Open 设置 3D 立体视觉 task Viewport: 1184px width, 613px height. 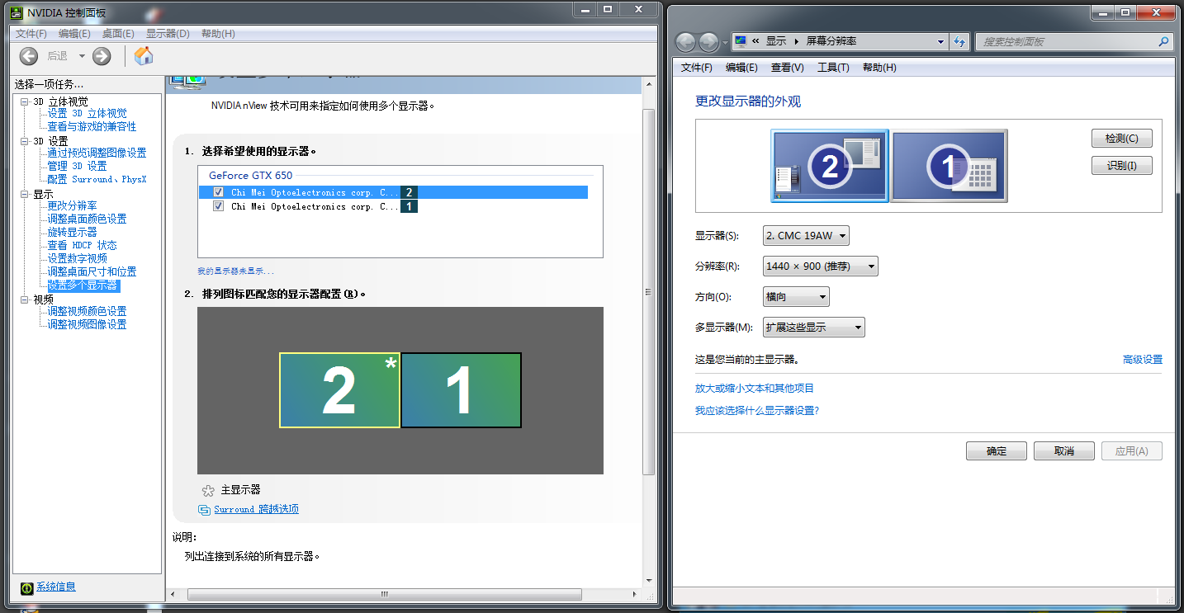click(x=87, y=114)
